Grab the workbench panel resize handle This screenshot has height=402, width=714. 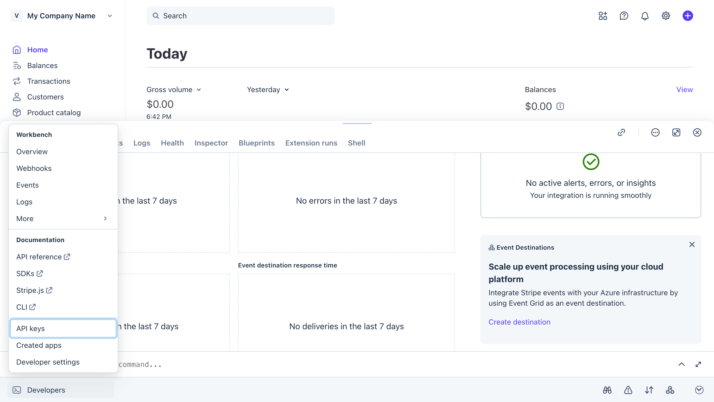(357, 124)
